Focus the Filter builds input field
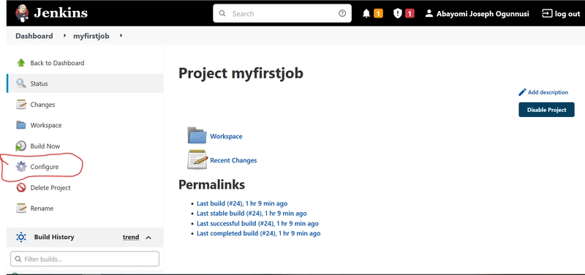Screen dimensions: 585x275 (x=85, y=259)
